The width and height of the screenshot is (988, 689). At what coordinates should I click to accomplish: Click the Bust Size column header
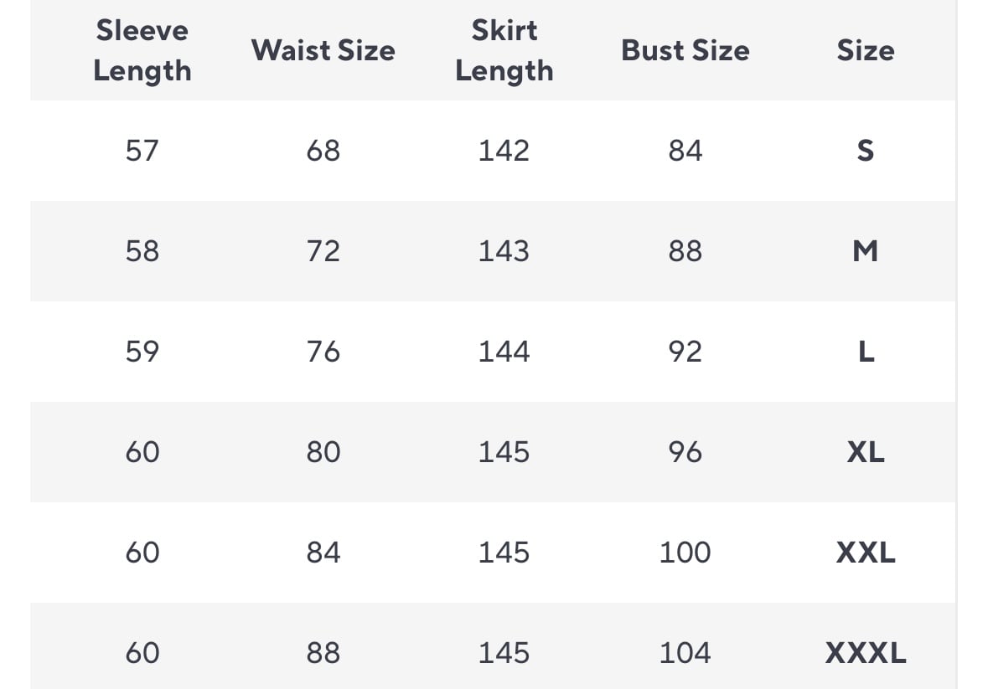pos(685,50)
